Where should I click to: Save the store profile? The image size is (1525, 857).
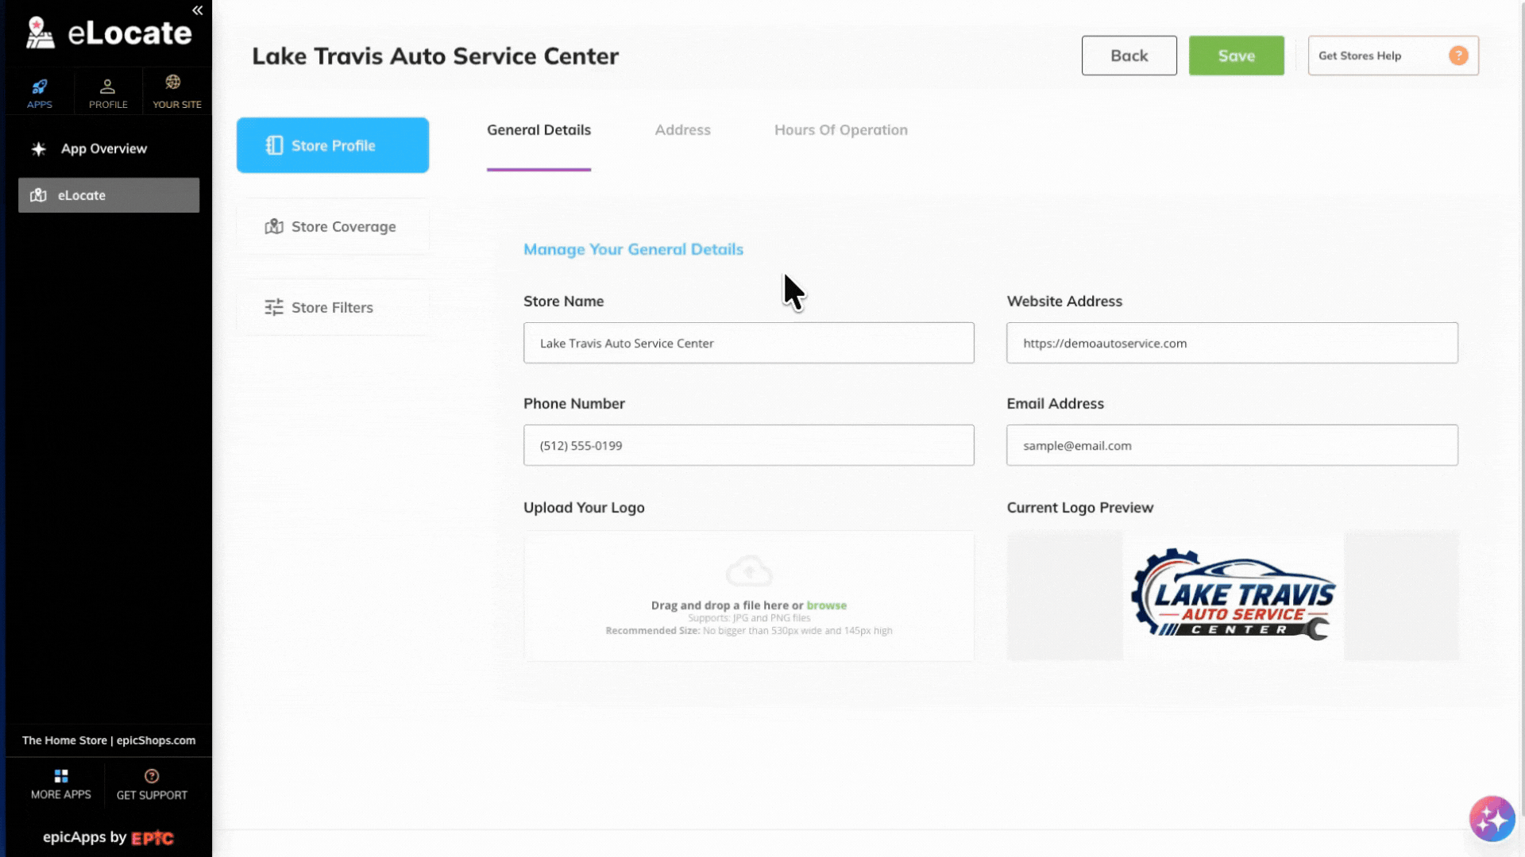click(1236, 56)
